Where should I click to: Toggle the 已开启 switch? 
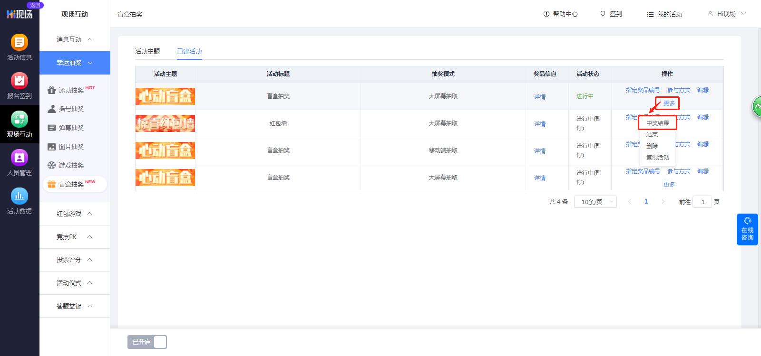click(147, 342)
